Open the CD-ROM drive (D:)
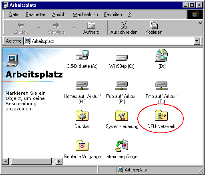The height and width of the screenshot is (175, 205). pyautogui.click(x=161, y=55)
